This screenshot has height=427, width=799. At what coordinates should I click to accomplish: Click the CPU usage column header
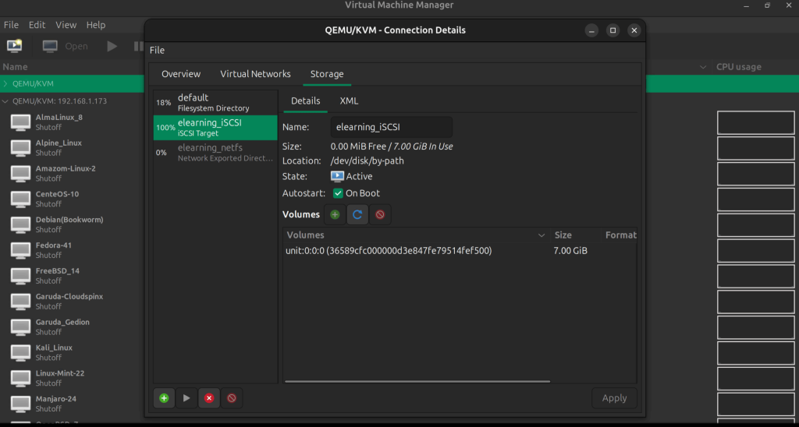[x=738, y=67]
